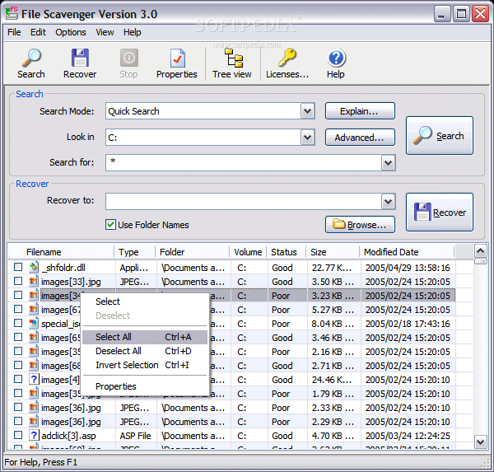Click the icon beside special_is file
This screenshot has width=494, height=472.
[x=34, y=323]
